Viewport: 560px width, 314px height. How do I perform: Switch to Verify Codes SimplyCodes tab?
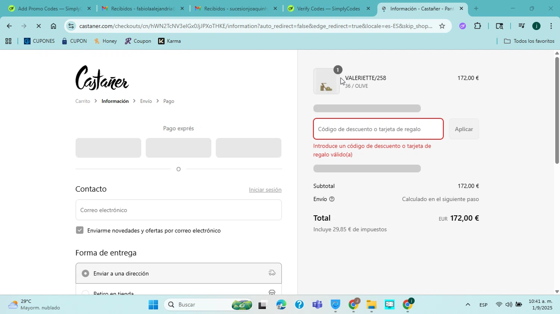pos(329,9)
